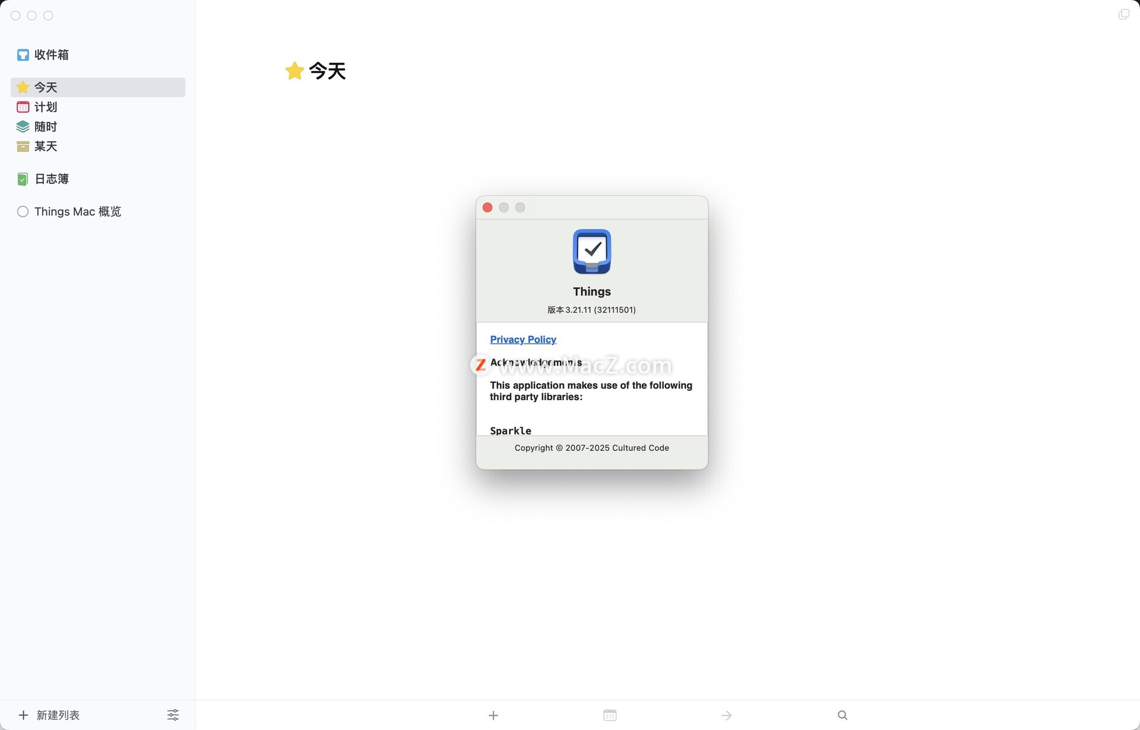Click the Copyright 2007-2025 Cultured Code text
Viewport: 1140px width, 730px height.
coord(592,448)
